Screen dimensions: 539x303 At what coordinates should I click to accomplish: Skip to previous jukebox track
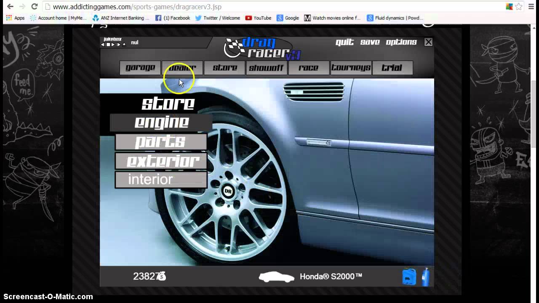(x=103, y=45)
